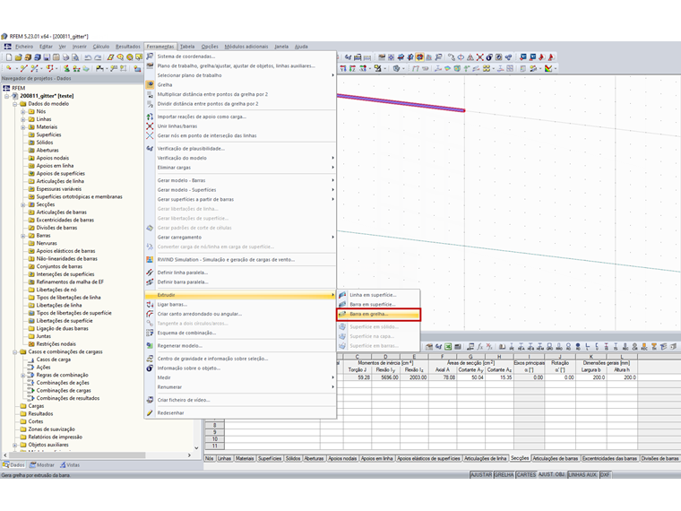Select Definir linha paralela... menu entry

point(241,273)
